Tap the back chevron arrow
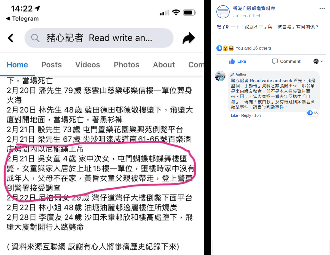330x255 pixels. (11, 38)
